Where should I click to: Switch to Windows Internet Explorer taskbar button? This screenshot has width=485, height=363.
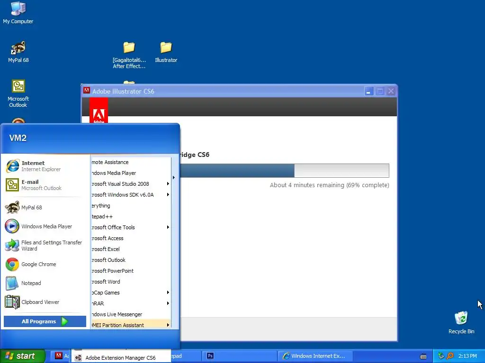click(315, 356)
